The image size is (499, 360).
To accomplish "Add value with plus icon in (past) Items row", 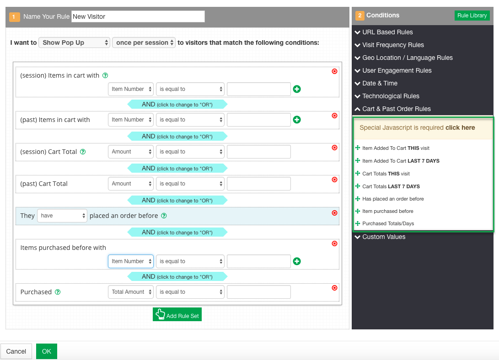I will (x=297, y=120).
